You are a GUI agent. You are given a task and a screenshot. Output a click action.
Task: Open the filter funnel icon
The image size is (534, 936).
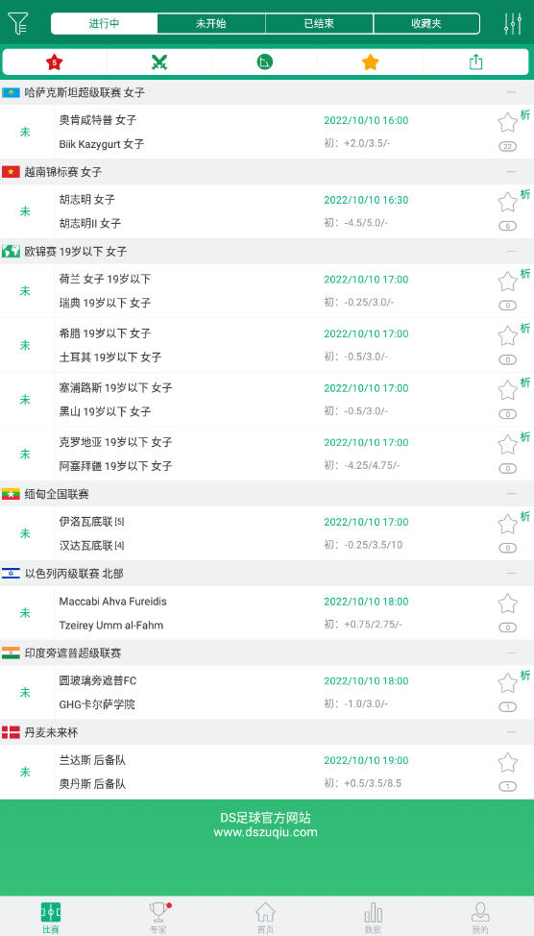click(x=18, y=23)
